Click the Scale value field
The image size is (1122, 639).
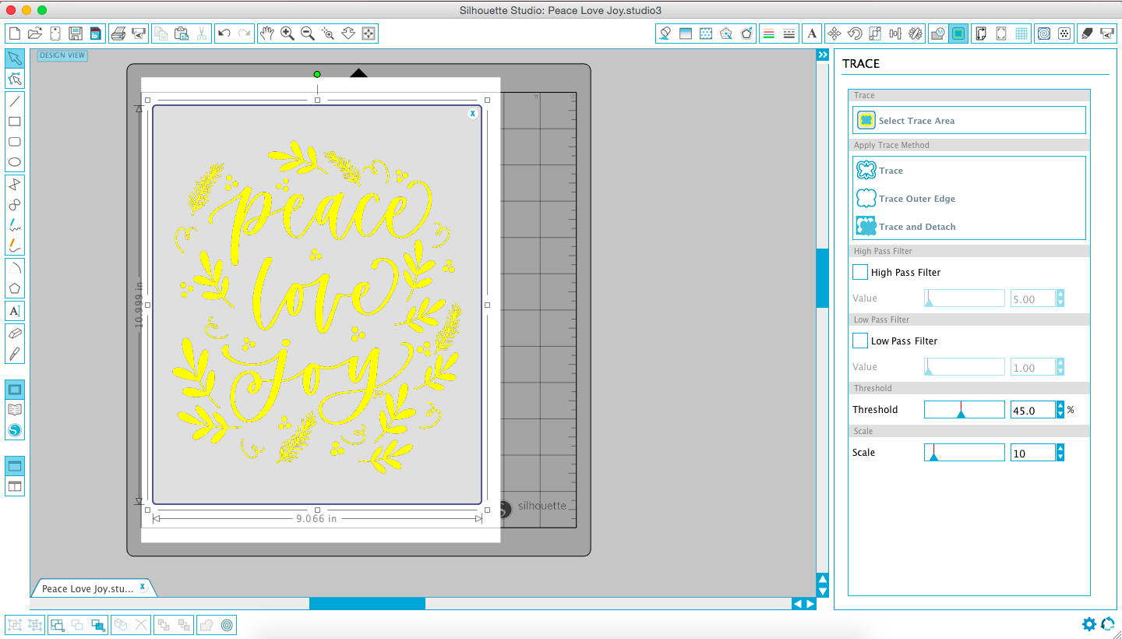point(1032,453)
